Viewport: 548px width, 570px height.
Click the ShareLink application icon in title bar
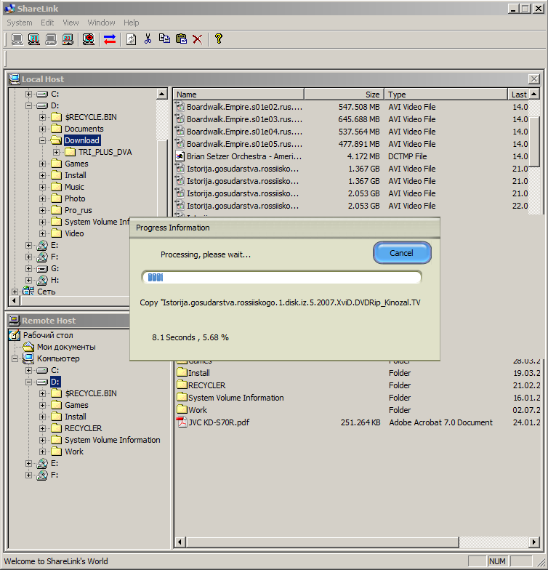coord(10,9)
